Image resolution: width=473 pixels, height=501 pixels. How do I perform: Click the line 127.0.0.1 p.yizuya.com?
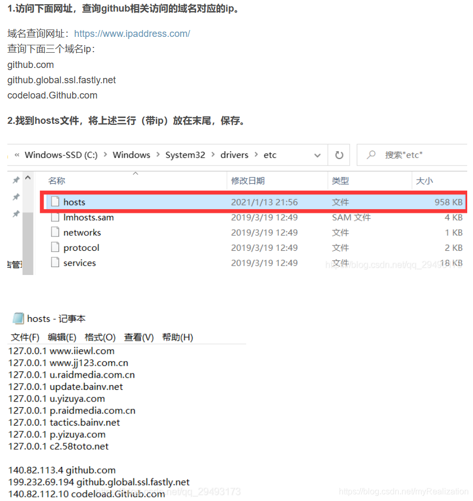(x=57, y=435)
